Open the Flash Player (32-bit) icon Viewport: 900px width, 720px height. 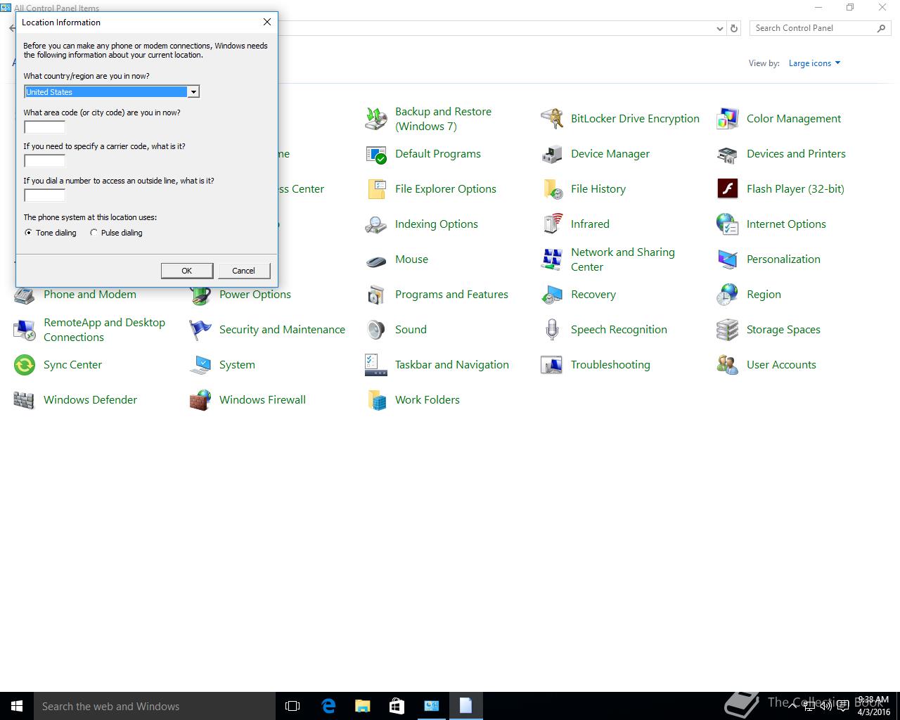point(728,189)
